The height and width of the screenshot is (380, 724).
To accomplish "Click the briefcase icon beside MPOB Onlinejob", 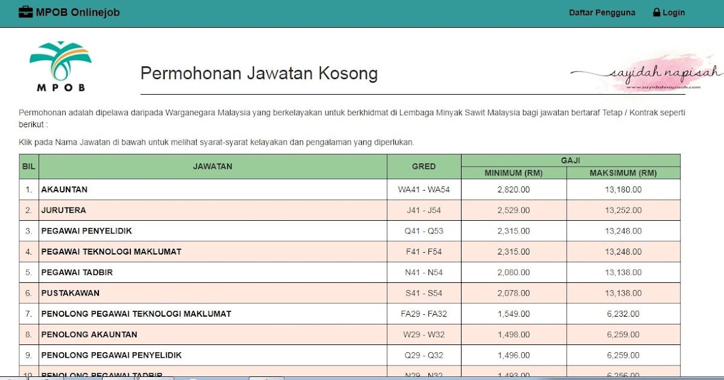I will click(26, 12).
